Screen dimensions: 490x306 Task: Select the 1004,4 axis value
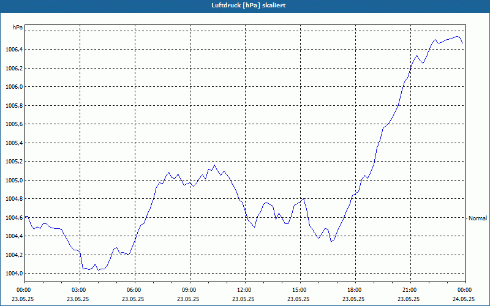tap(14, 236)
